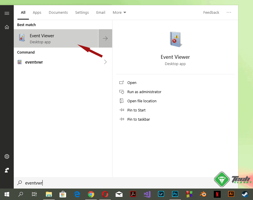Open Photoshop from the taskbar
The image size is (253, 200).
pyautogui.click(x=175, y=194)
